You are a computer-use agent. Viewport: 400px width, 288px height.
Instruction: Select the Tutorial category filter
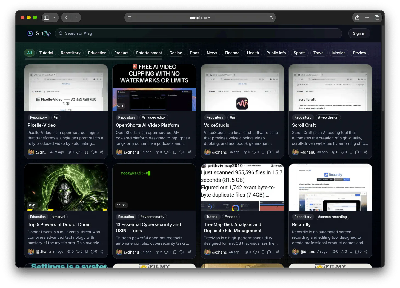46,53
